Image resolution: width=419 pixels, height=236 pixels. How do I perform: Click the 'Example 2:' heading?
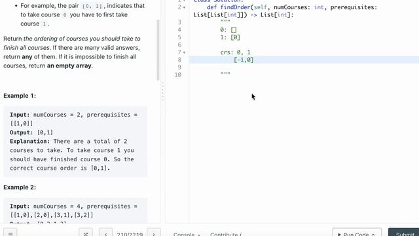[20, 187]
